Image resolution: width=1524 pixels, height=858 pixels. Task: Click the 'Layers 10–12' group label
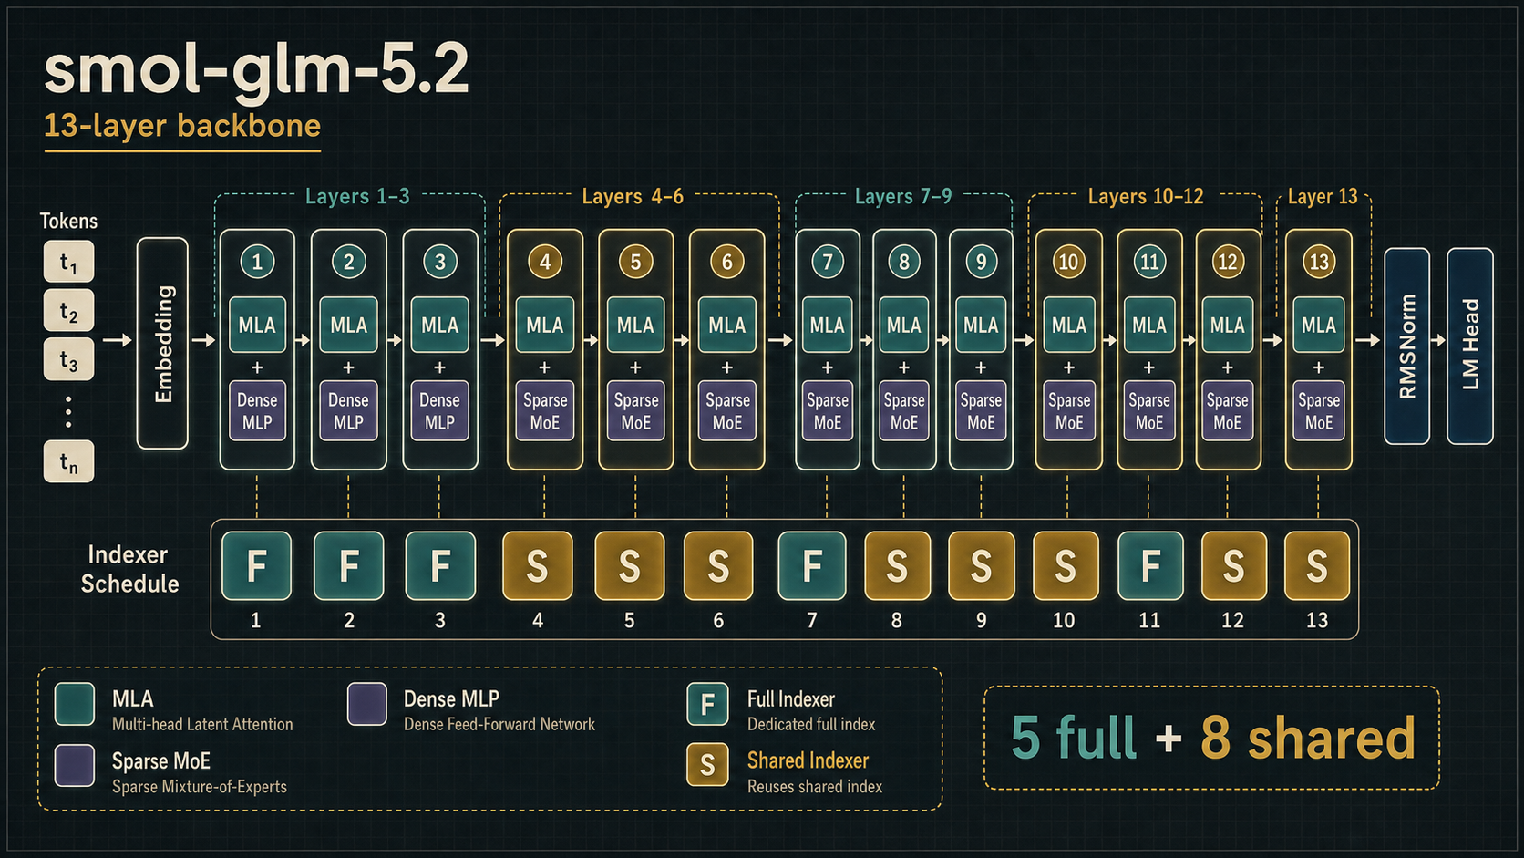point(1146,196)
